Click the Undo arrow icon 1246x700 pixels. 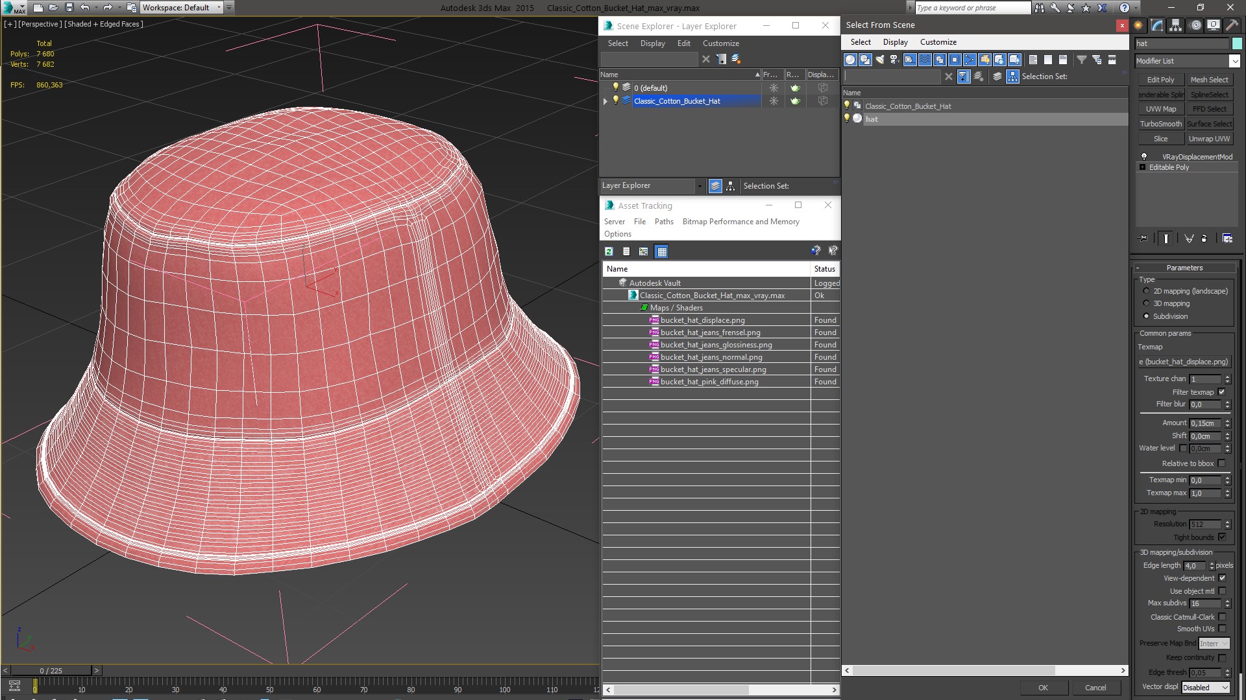[85, 8]
